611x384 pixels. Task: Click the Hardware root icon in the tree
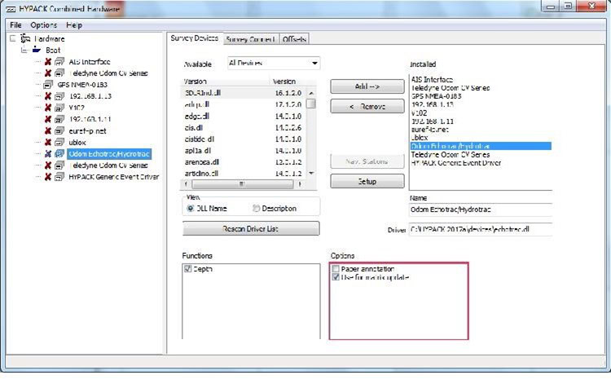[25, 38]
